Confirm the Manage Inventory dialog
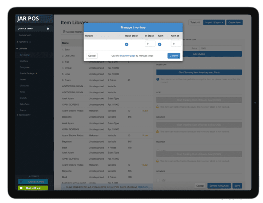This screenshot has height=203, width=263. coord(174,56)
